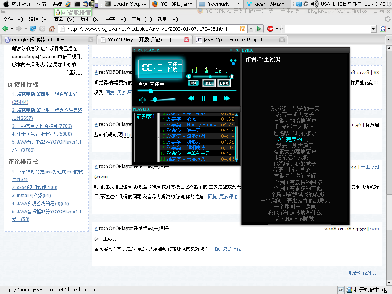The image size is (392, 294).
Task: Reload the current Firefox page
Action: pyautogui.click(x=33, y=29)
